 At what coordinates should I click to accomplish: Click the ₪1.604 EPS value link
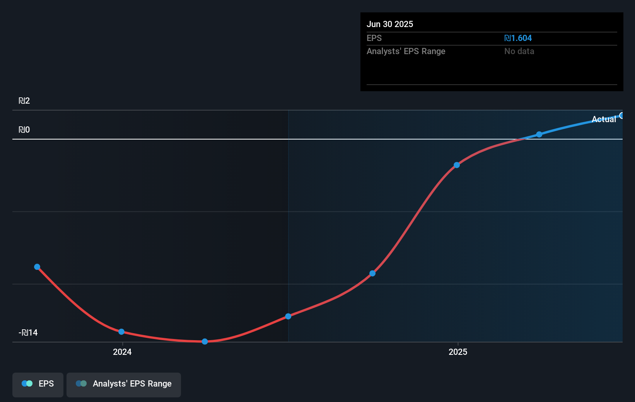519,38
